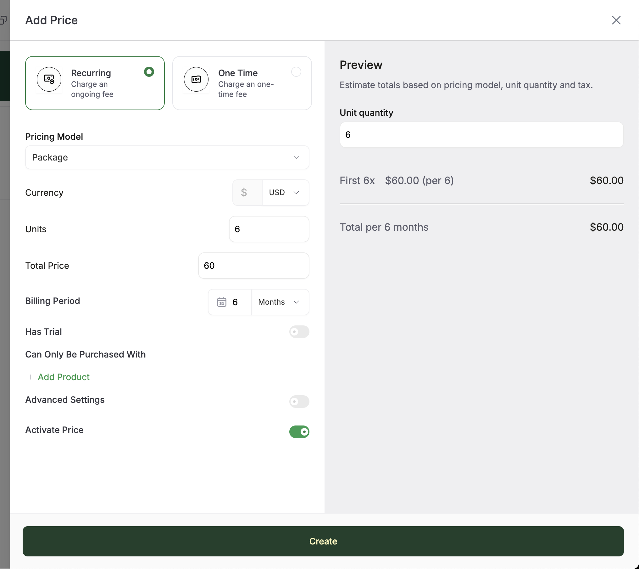This screenshot has width=639, height=569.
Task: Choose the Recurring pricing card
Action: (x=95, y=83)
